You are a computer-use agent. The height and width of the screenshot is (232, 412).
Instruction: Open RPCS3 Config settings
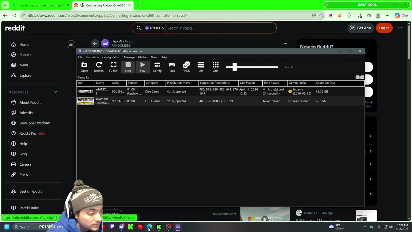157,67
